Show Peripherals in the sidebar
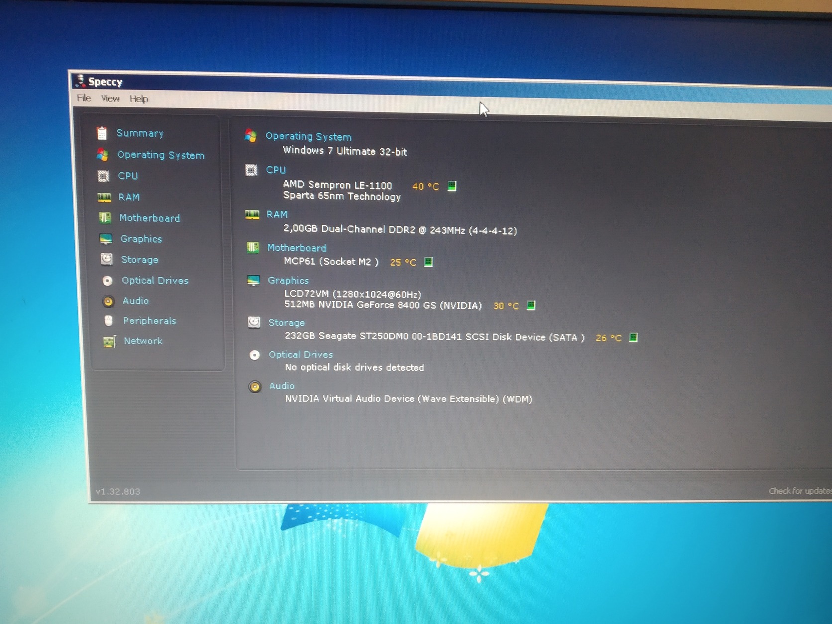This screenshot has width=832, height=624. pyautogui.click(x=150, y=321)
